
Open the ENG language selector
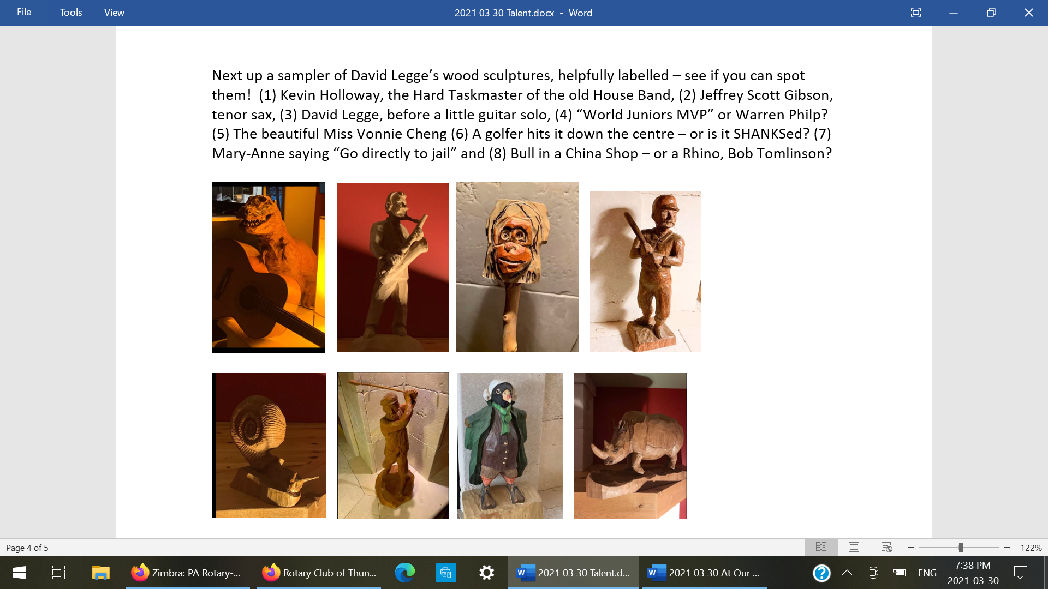click(927, 573)
